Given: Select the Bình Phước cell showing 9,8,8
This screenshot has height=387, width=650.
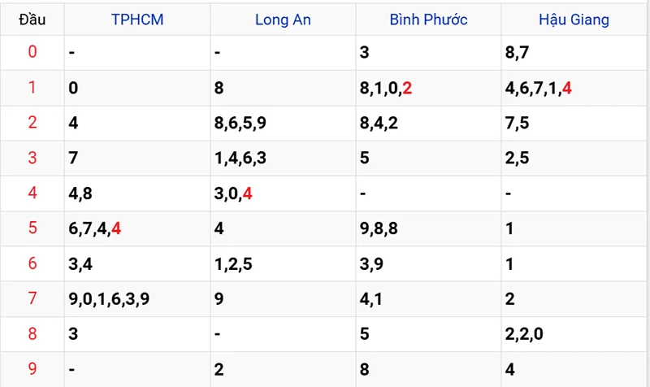Looking at the screenshot, I should (379, 228).
